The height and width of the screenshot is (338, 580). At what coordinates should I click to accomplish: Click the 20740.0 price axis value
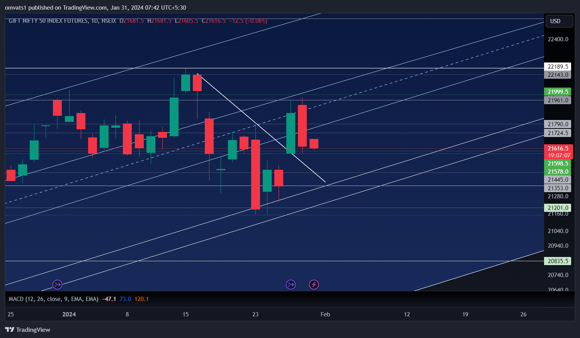(558, 275)
